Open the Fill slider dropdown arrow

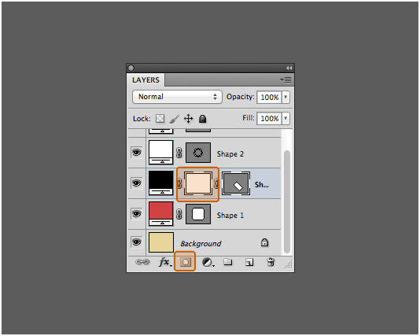pos(286,118)
